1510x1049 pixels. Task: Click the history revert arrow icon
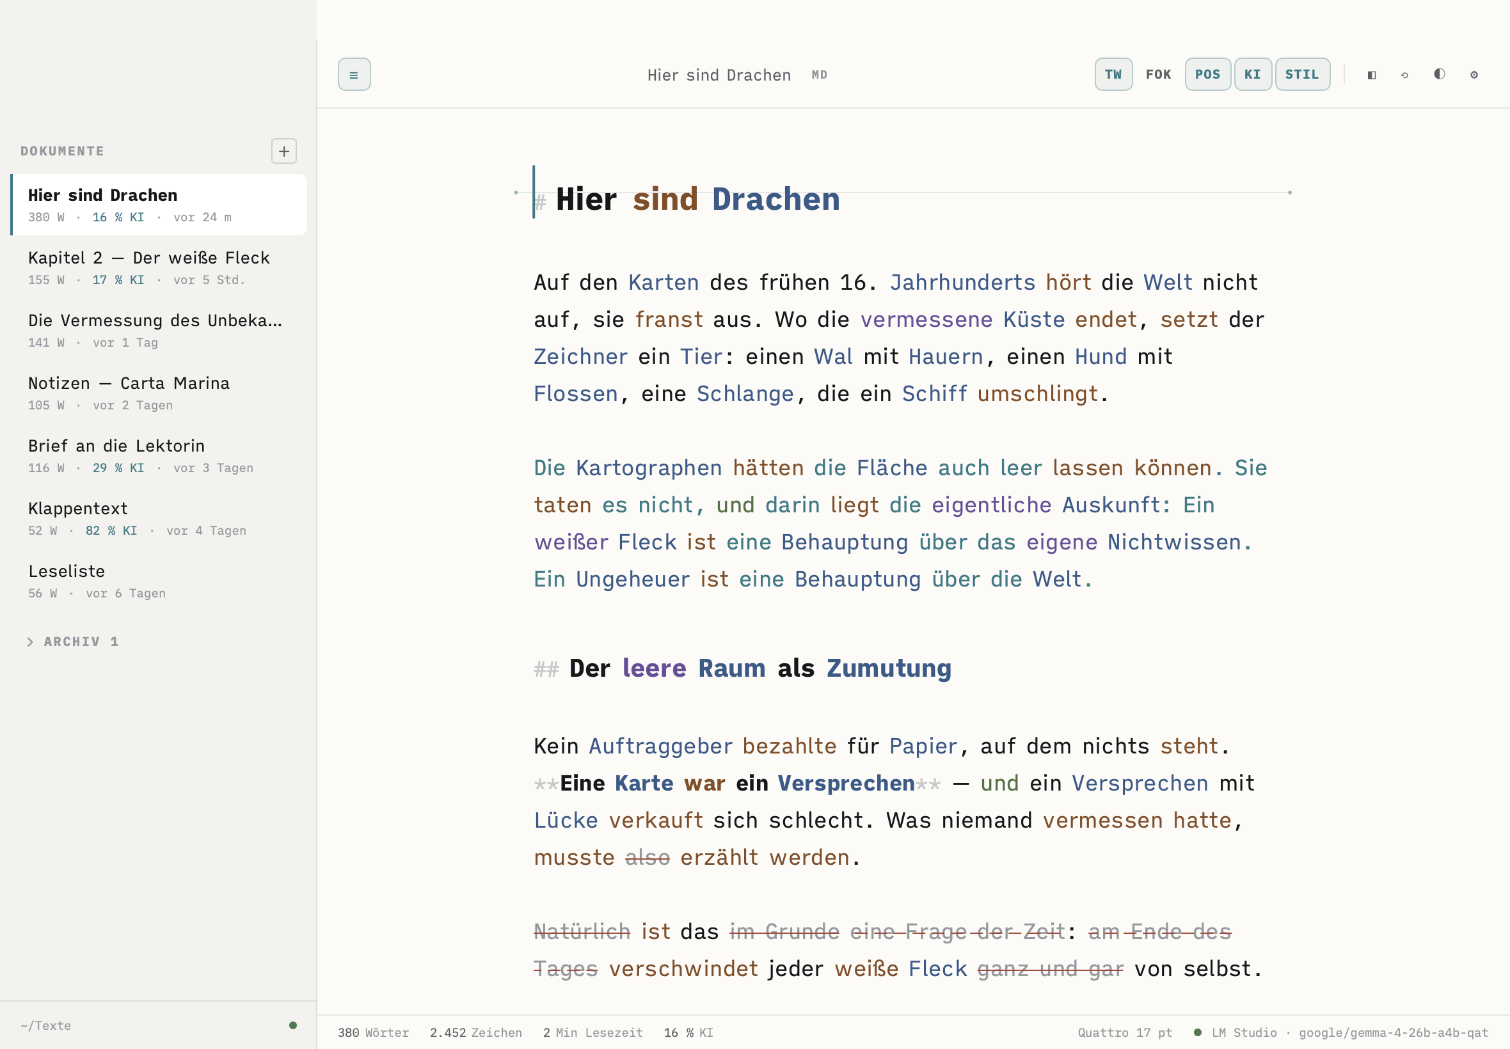(1405, 75)
